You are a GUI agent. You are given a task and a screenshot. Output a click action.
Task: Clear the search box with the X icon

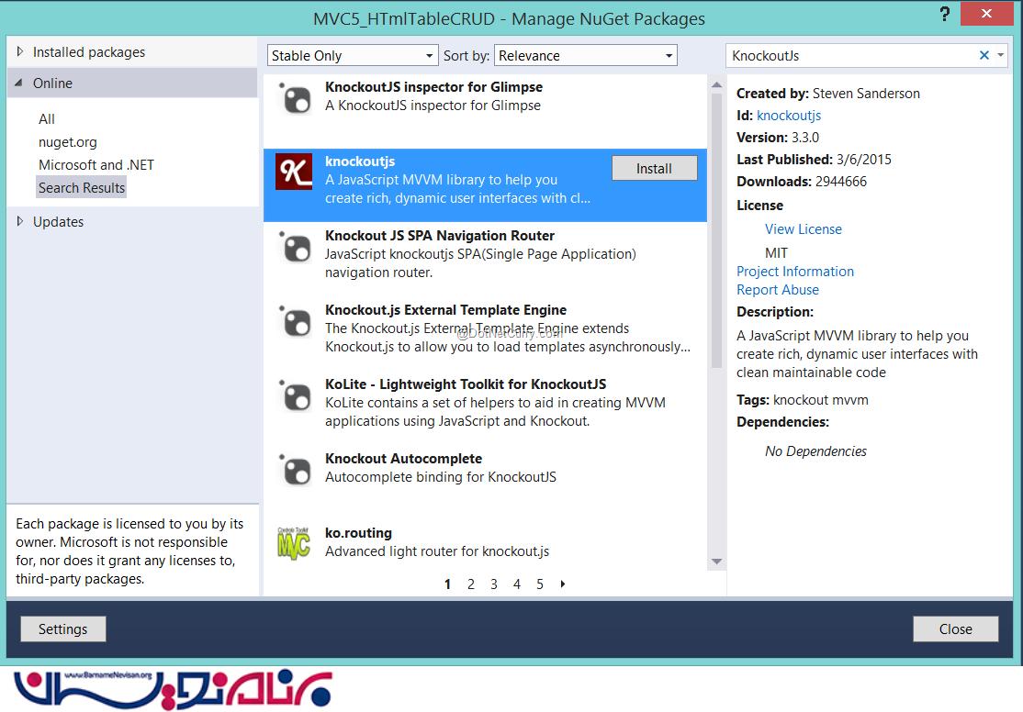tap(984, 56)
